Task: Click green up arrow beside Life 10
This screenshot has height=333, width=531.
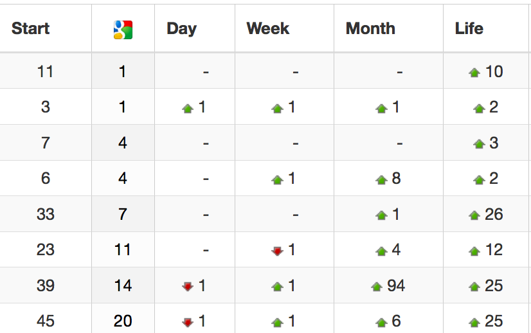Action: coord(474,73)
